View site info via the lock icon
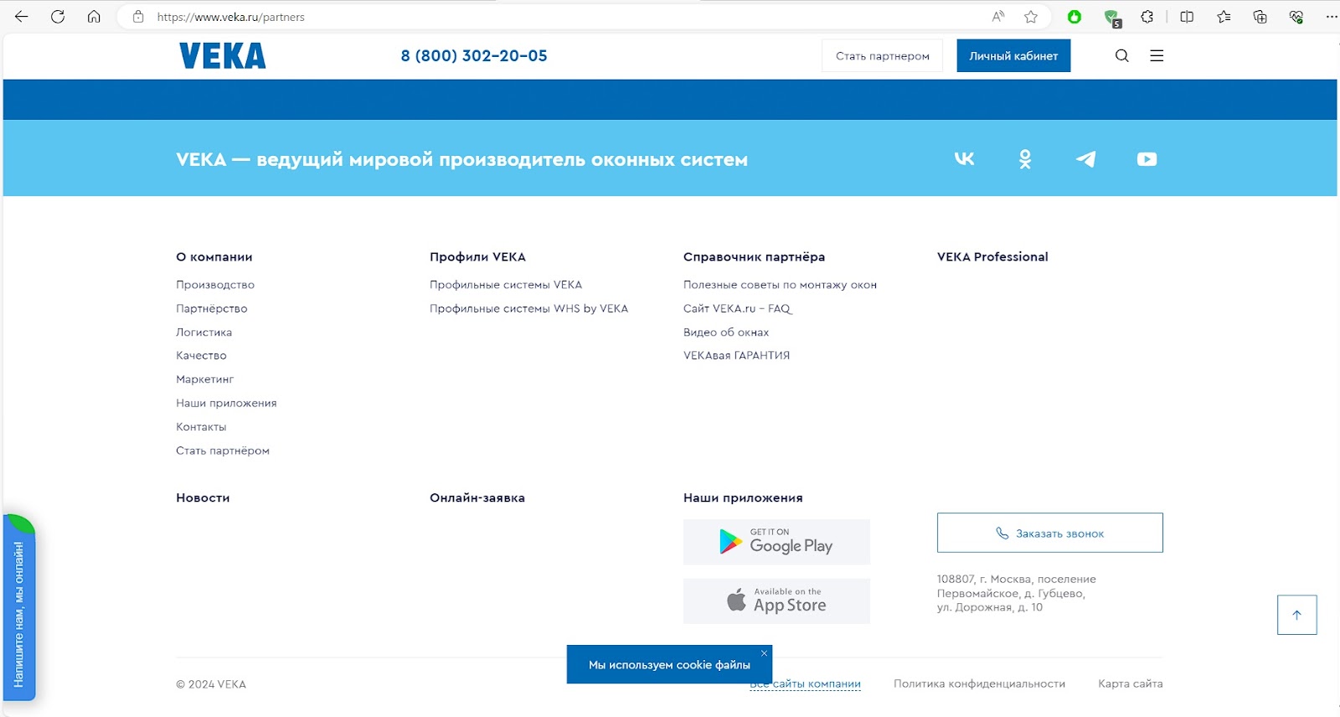1340x717 pixels. click(x=138, y=17)
